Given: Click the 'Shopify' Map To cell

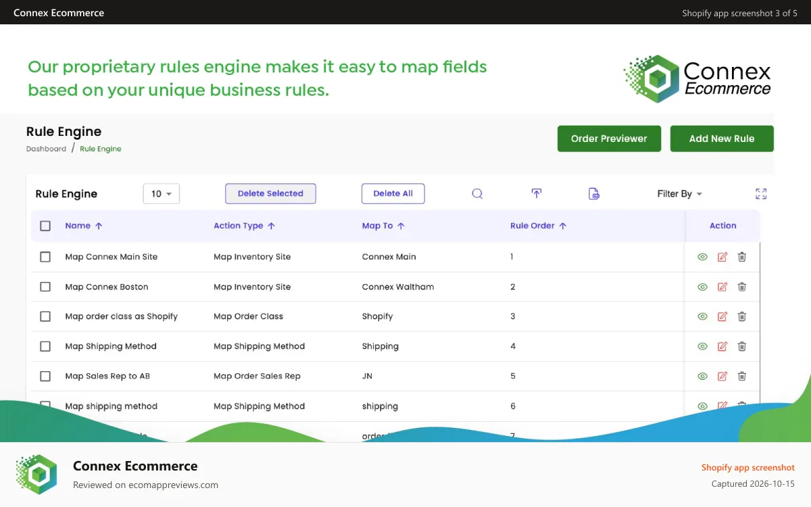Looking at the screenshot, I should [377, 316].
